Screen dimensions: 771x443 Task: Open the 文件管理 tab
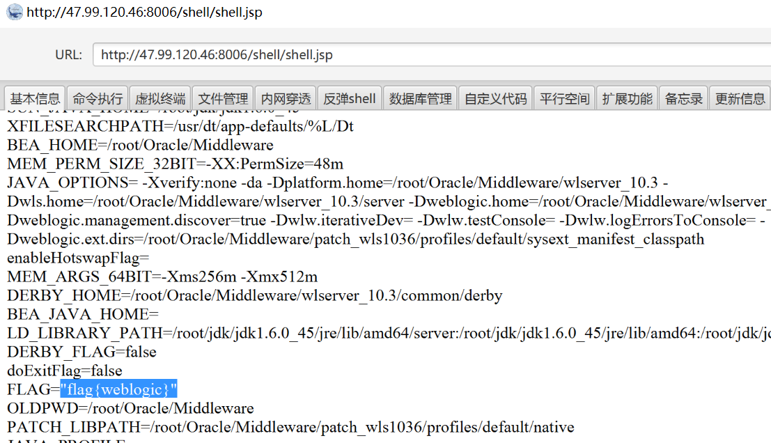coord(221,98)
